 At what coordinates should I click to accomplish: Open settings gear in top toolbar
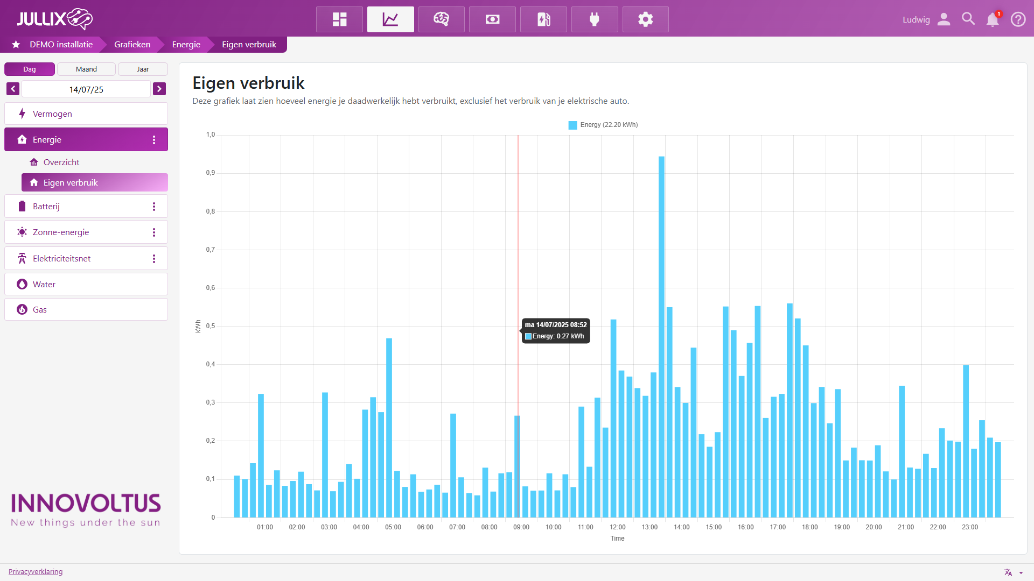[645, 19]
